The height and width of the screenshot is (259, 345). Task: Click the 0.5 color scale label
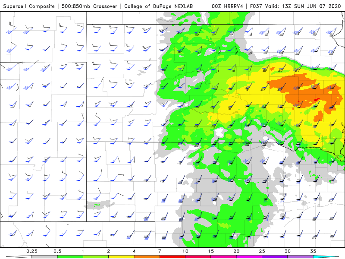click(57, 251)
